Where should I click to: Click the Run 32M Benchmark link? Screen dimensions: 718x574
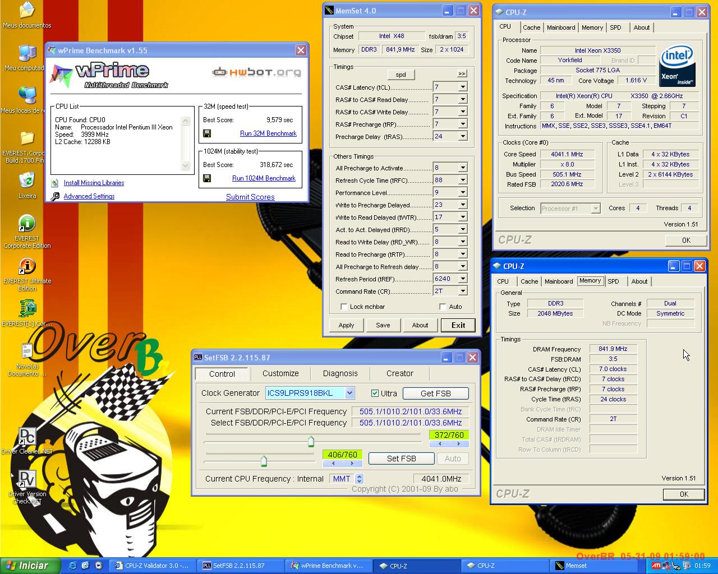tap(268, 133)
